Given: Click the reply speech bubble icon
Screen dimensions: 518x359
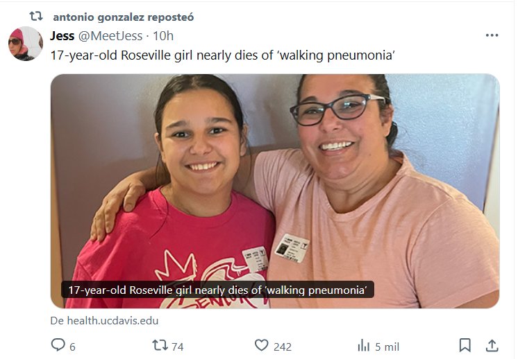Looking at the screenshot, I should click(x=58, y=345).
